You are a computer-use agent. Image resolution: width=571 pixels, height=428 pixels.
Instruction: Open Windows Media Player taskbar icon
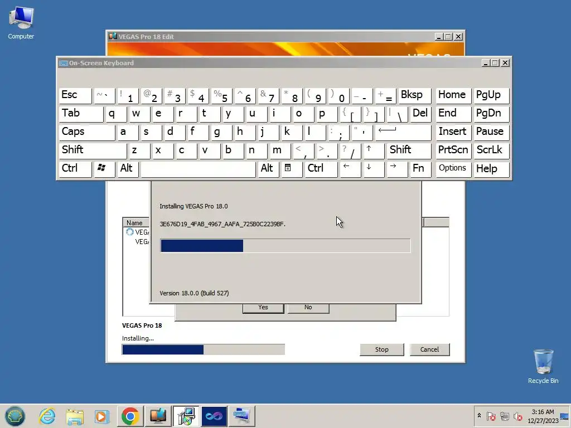pos(101,416)
